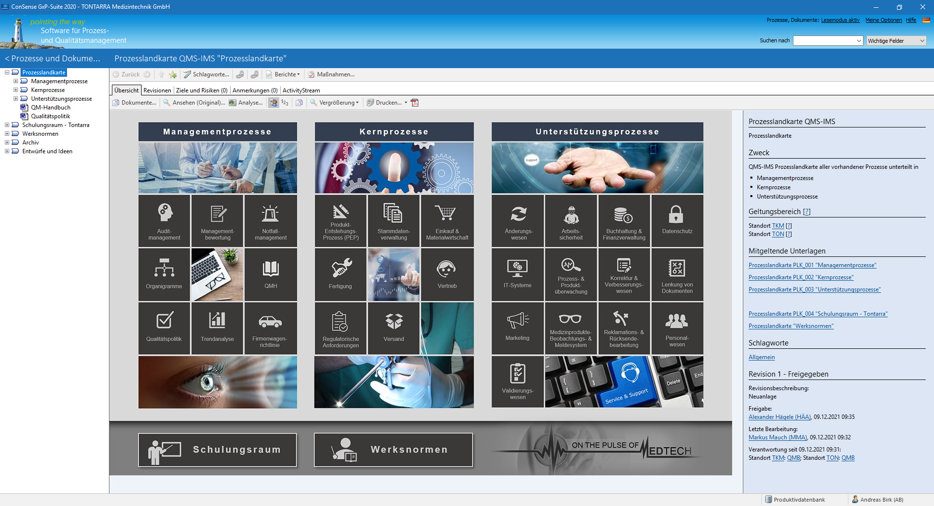Open the Änderungswesen tile
Image resolution: width=934 pixels, height=506 pixels.
tap(518, 221)
